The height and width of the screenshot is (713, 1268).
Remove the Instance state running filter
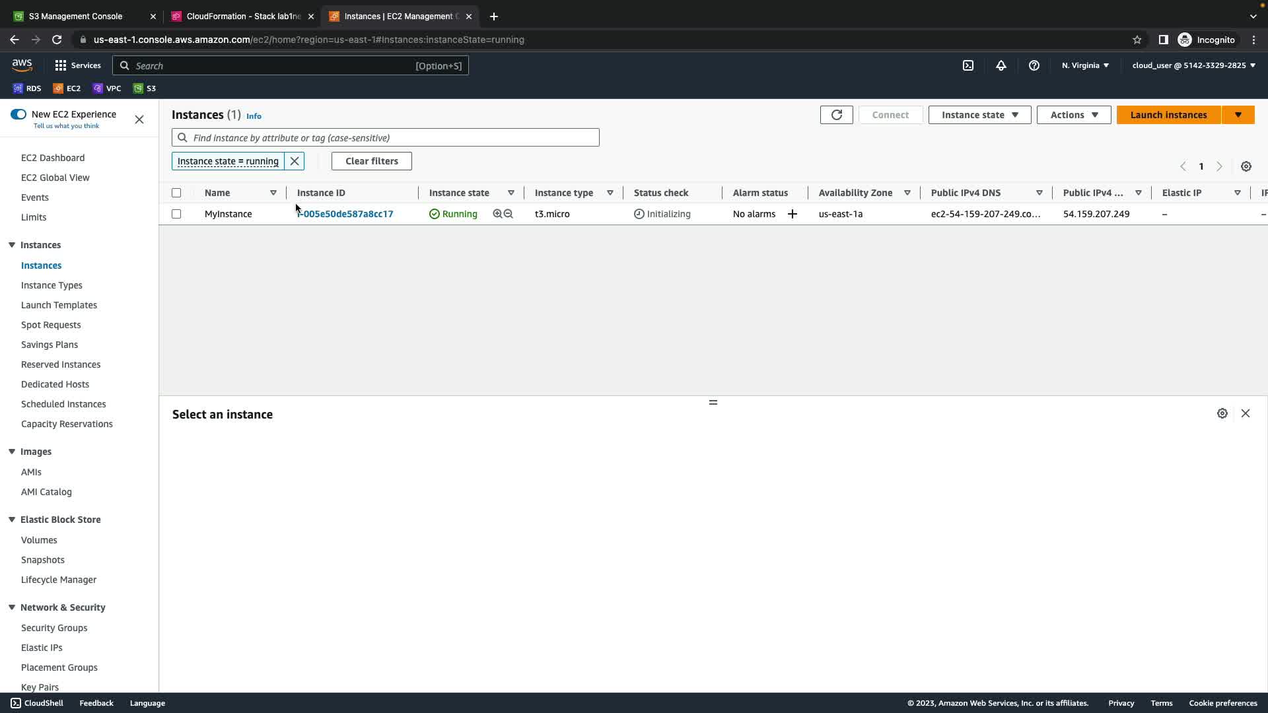click(x=295, y=161)
